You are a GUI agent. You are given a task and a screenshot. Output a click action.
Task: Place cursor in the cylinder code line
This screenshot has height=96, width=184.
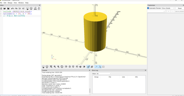point(17,14)
